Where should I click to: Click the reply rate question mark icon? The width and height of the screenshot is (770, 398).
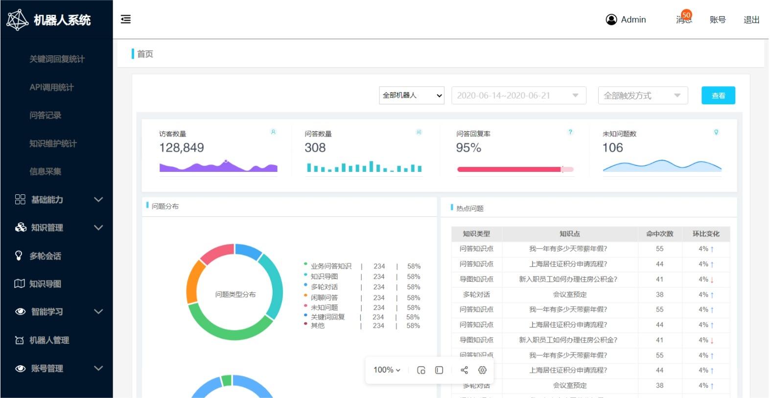pos(570,132)
